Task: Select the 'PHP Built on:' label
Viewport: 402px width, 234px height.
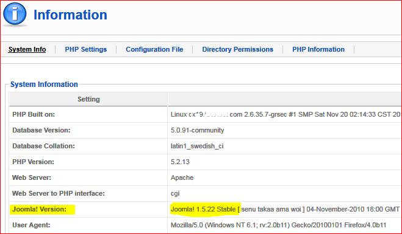Action: 34,114
